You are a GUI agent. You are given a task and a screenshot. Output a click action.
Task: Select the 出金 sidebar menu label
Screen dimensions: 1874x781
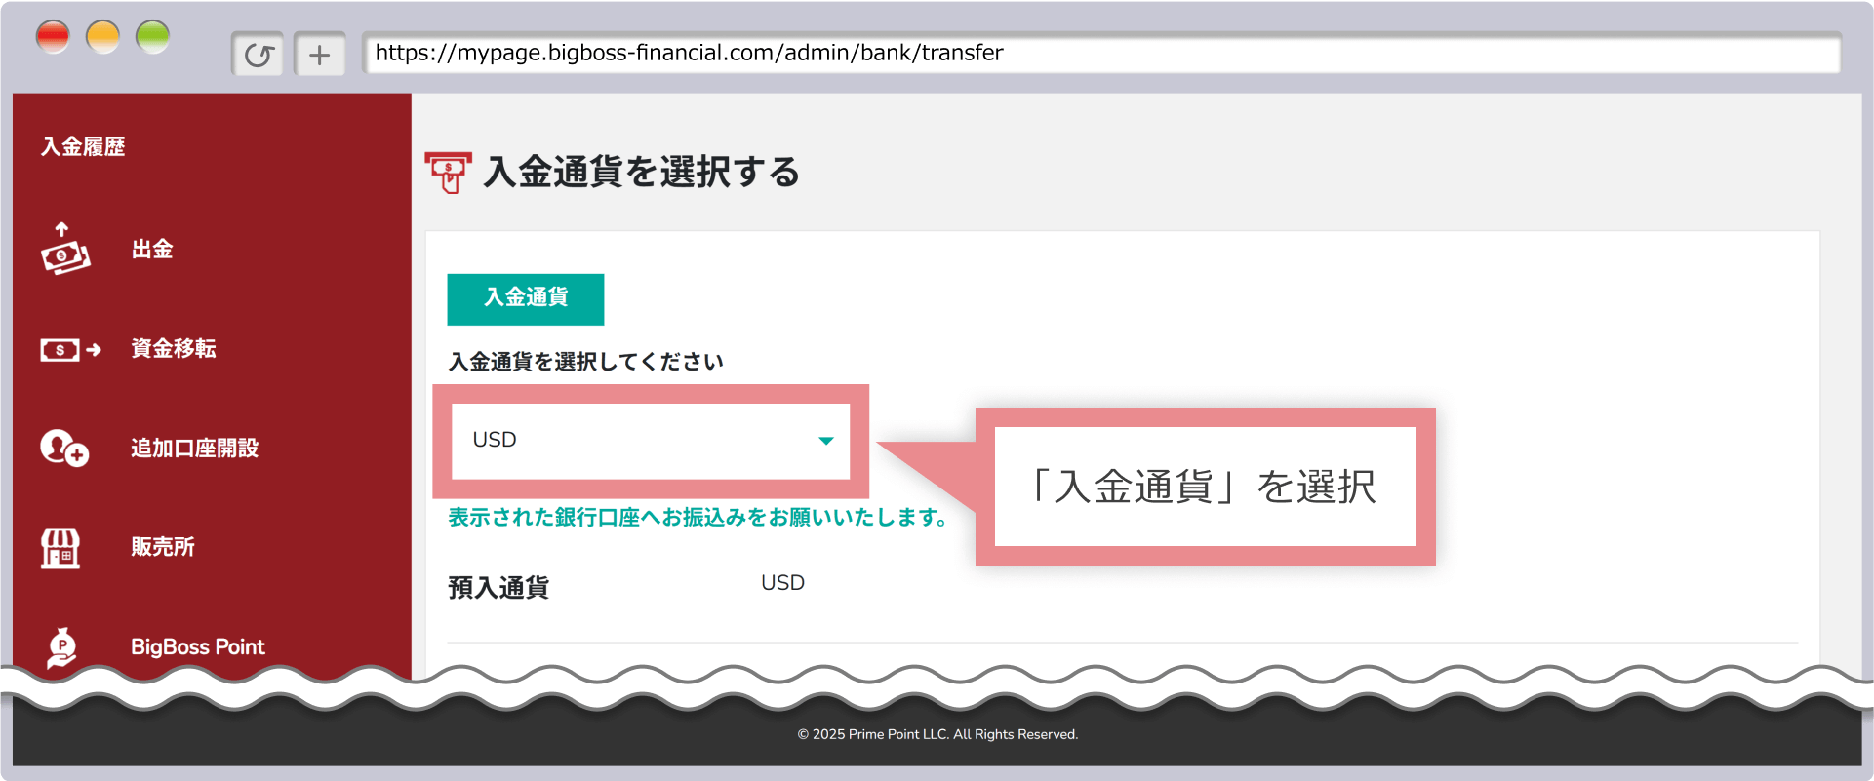tap(152, 250)
